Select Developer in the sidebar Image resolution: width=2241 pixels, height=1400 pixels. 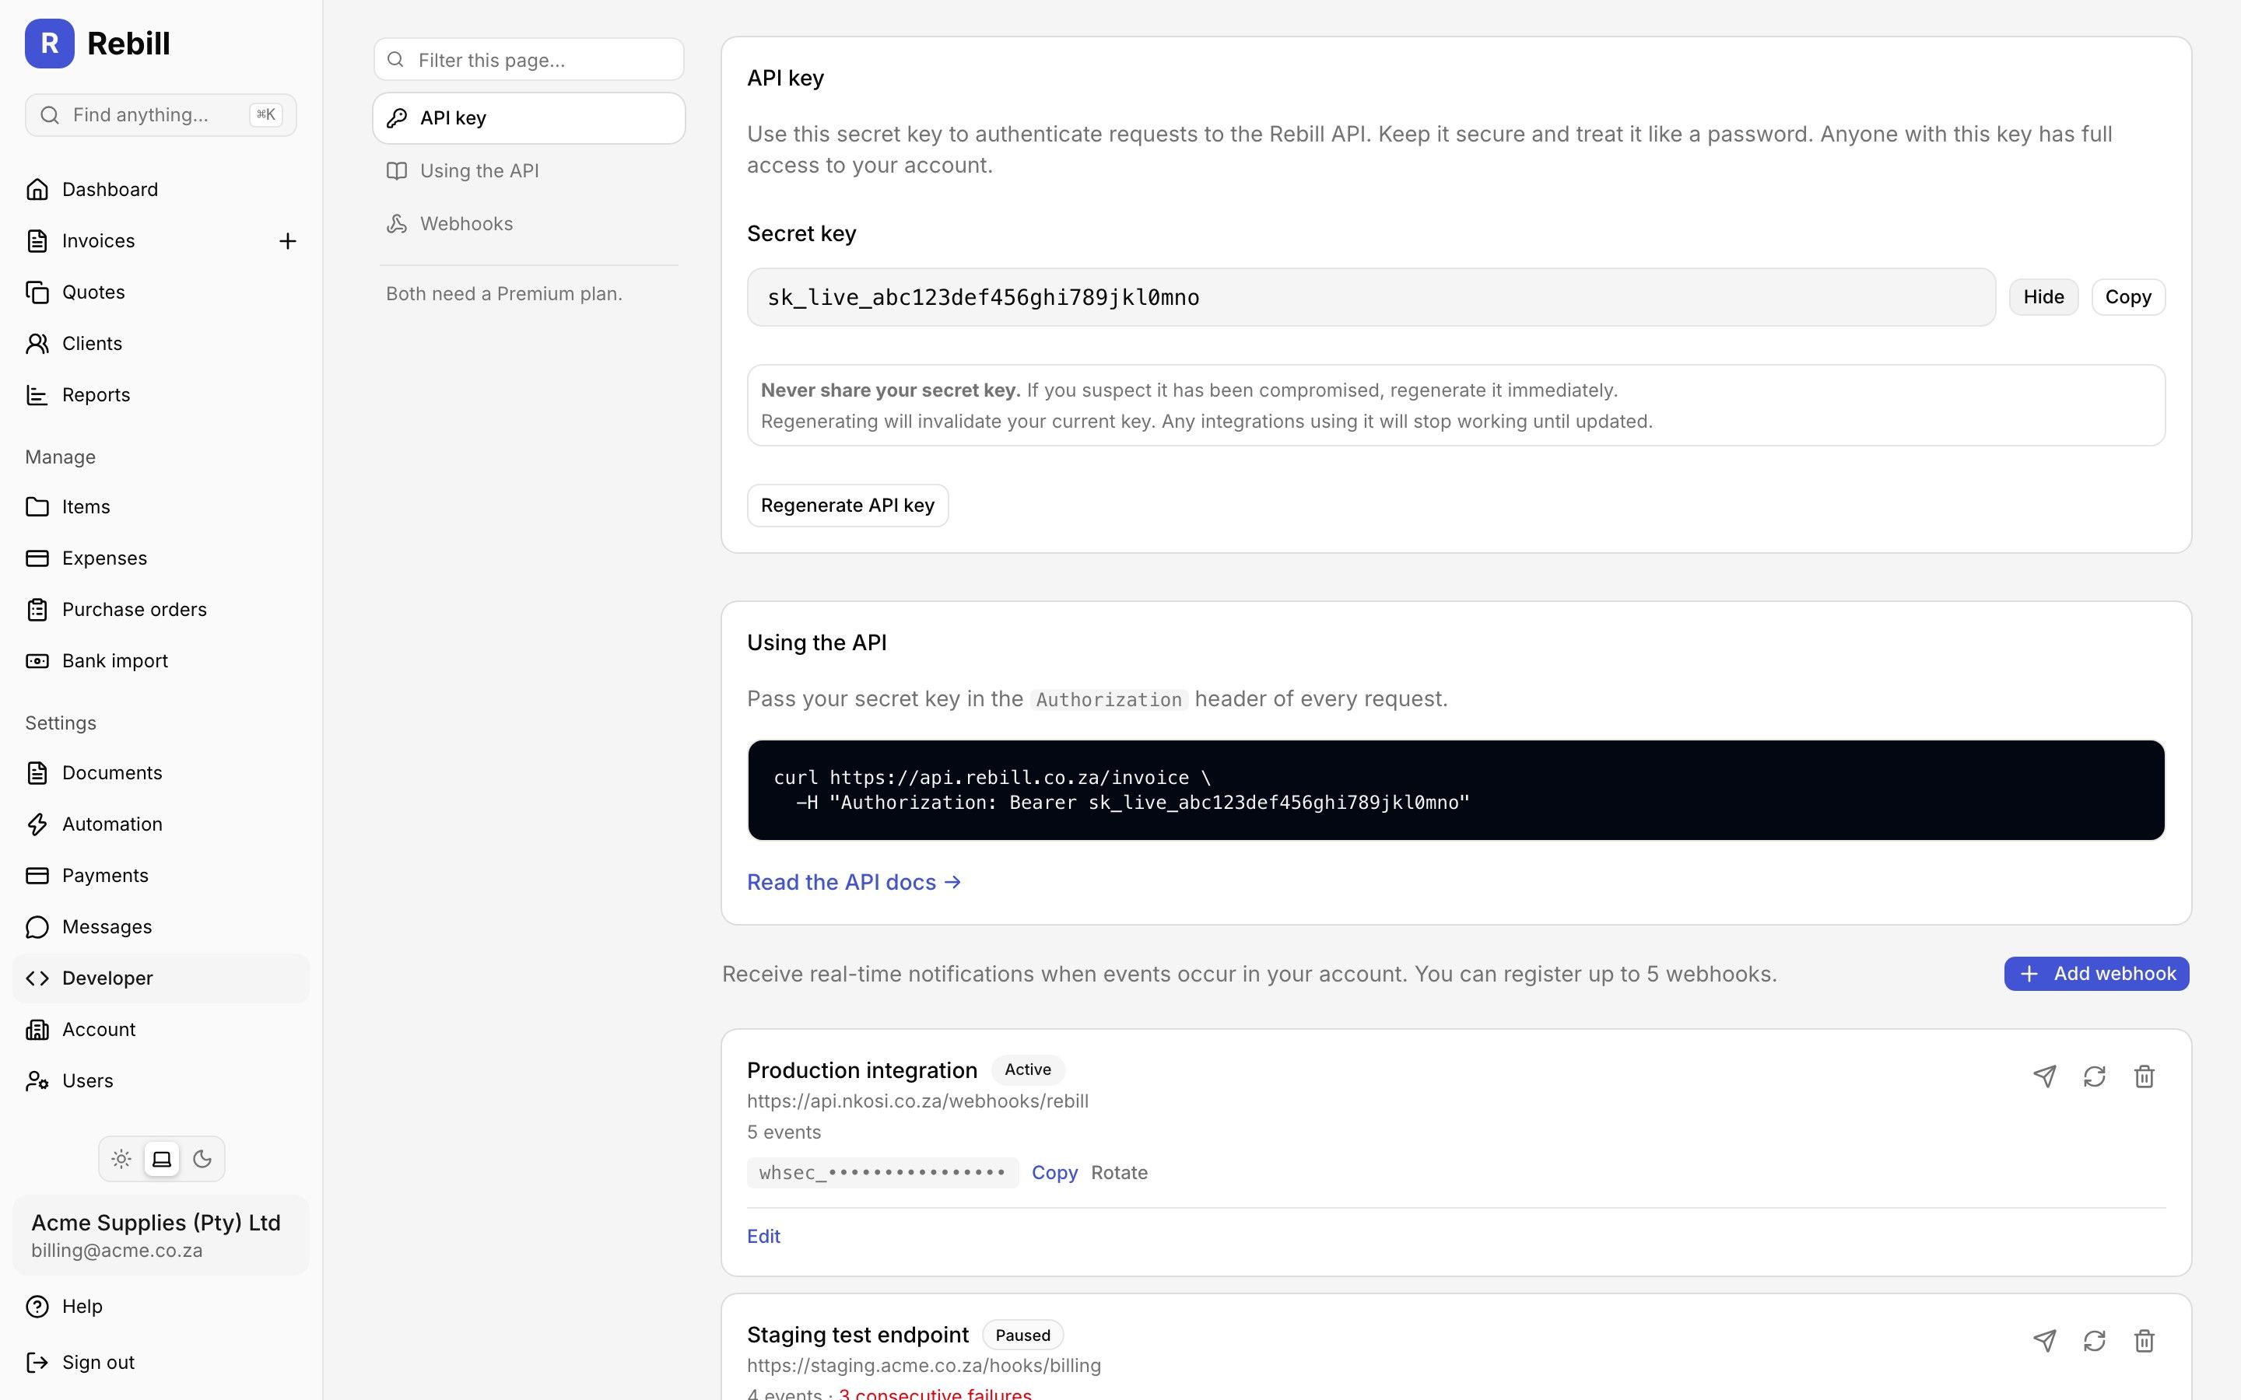tap(160, 978)
